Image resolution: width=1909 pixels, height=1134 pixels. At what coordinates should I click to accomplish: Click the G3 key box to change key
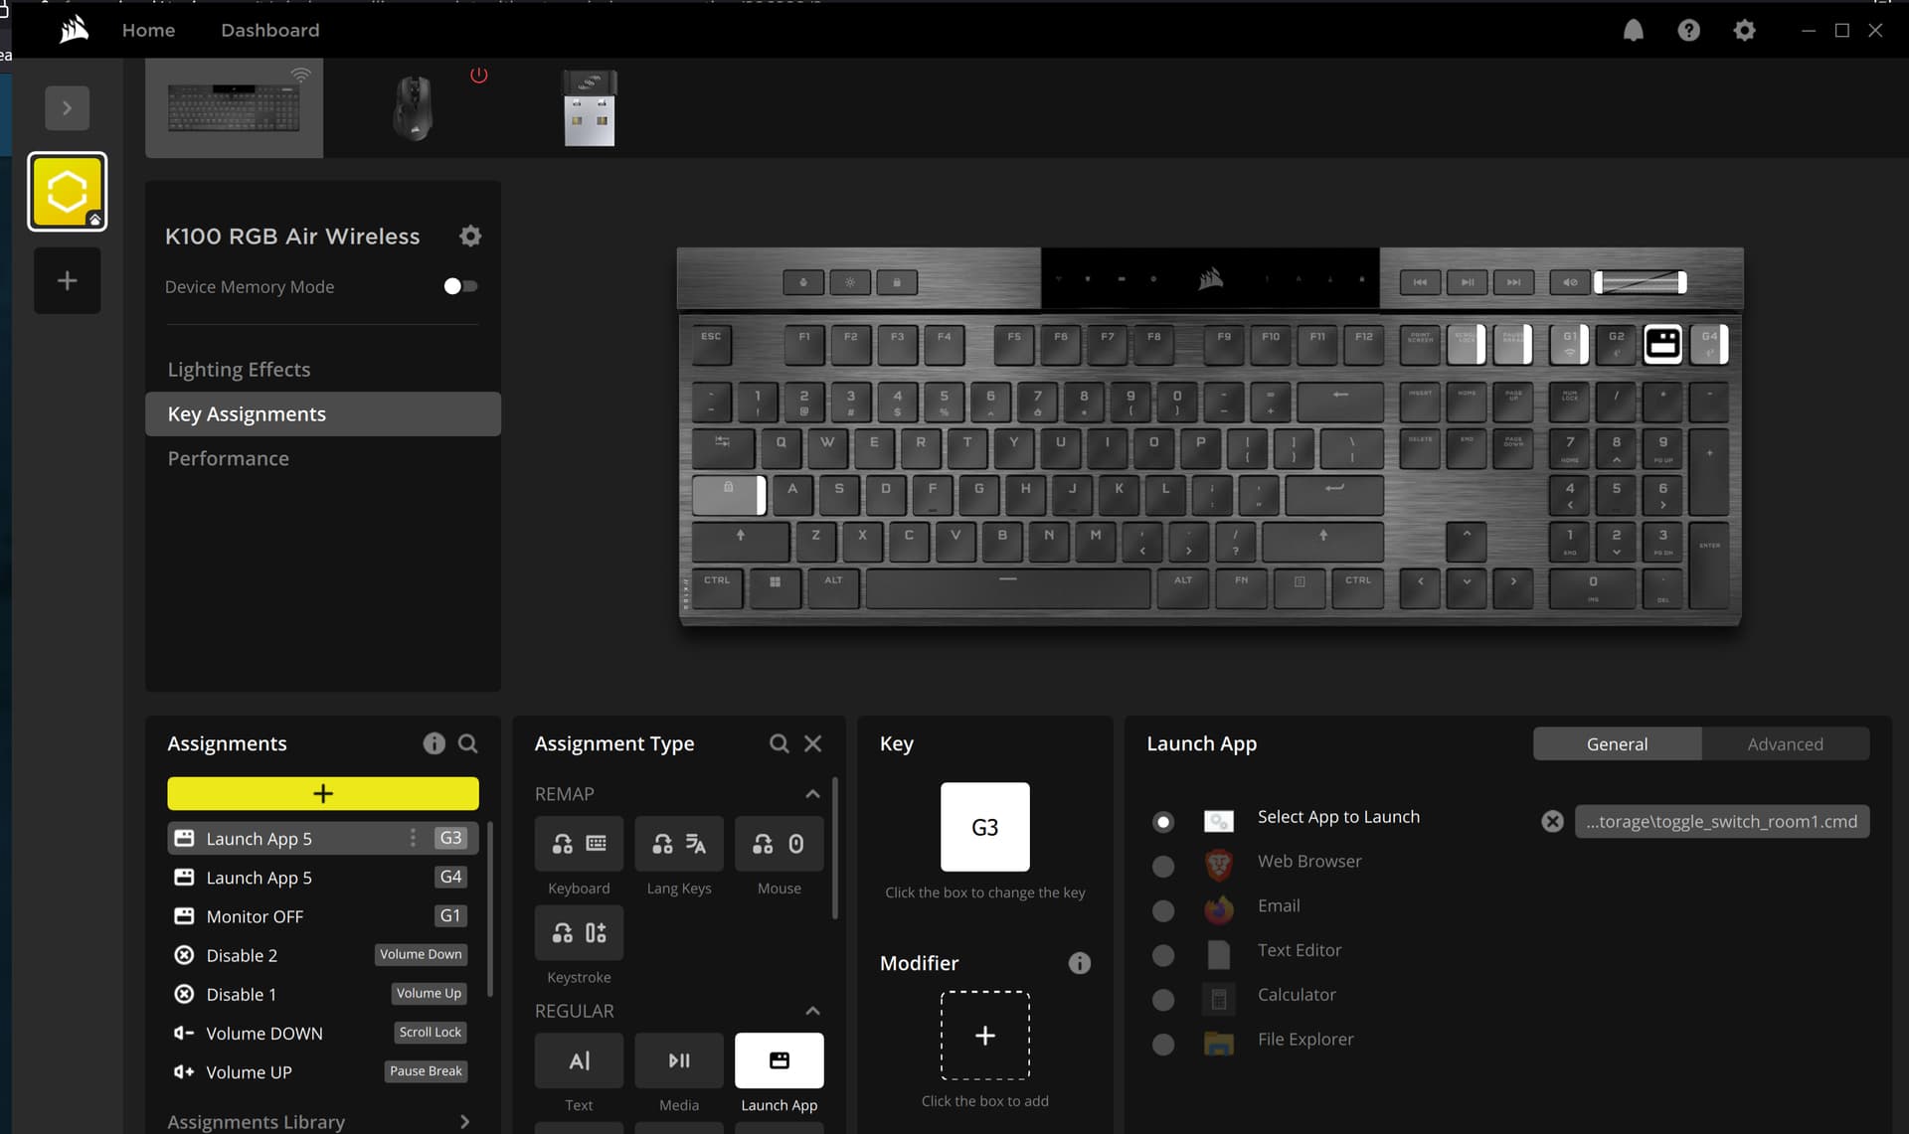[x=984, y=827]
